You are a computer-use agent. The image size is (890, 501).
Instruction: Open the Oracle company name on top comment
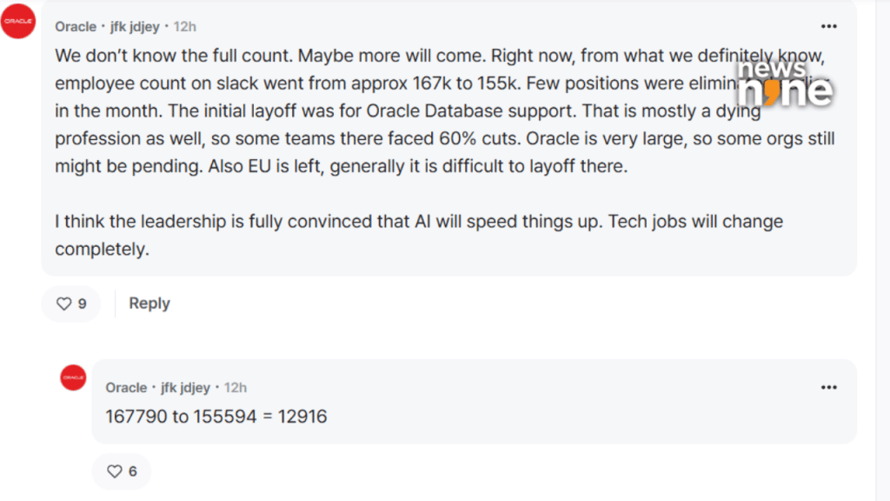point(76,27)
